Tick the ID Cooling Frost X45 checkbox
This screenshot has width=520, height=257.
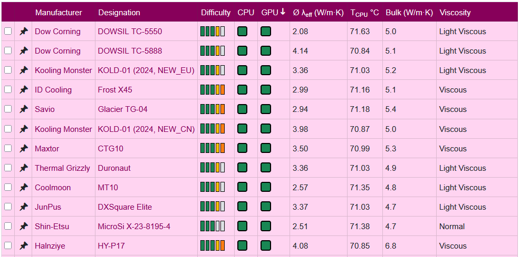7,89
